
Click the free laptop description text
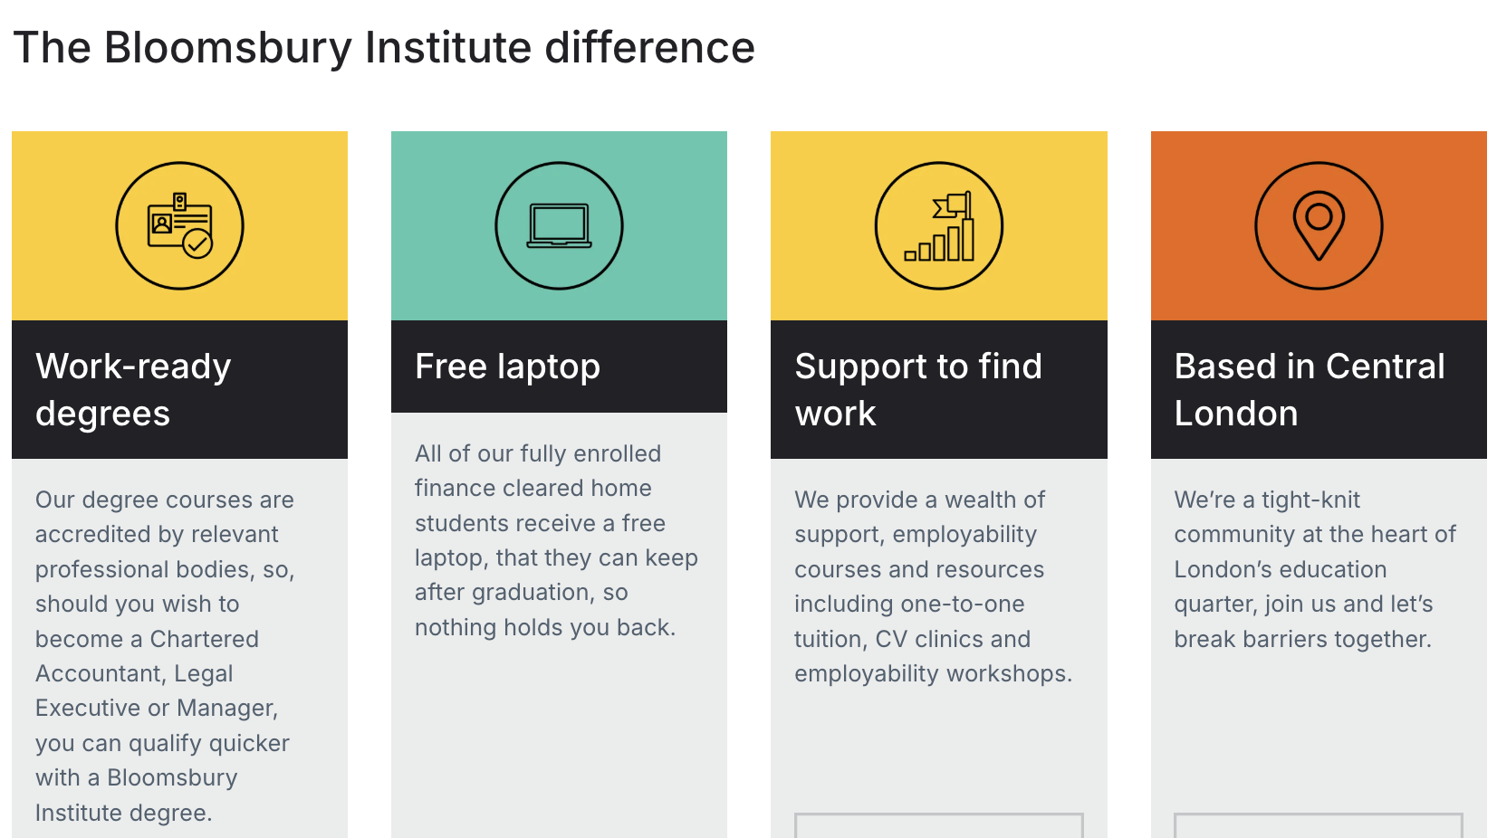[555, 540]
